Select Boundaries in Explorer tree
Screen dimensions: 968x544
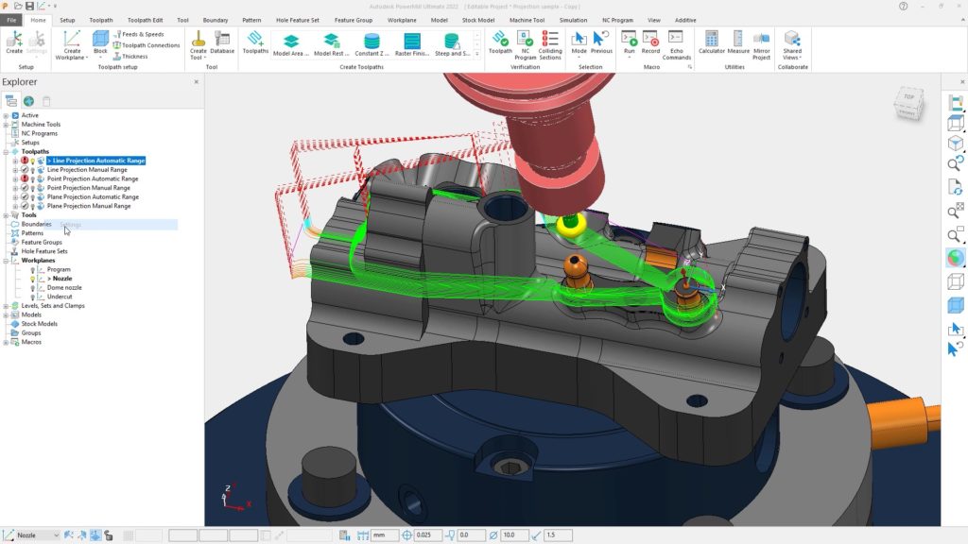[x=37, y=225]
